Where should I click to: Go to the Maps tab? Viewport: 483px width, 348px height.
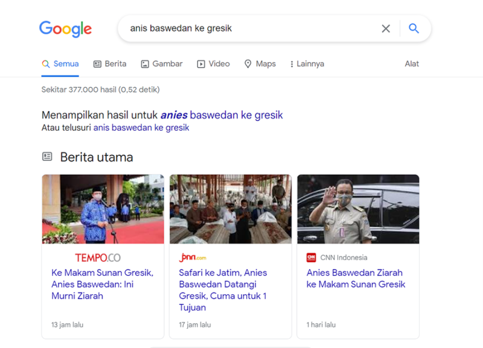[x=260, y=64]
